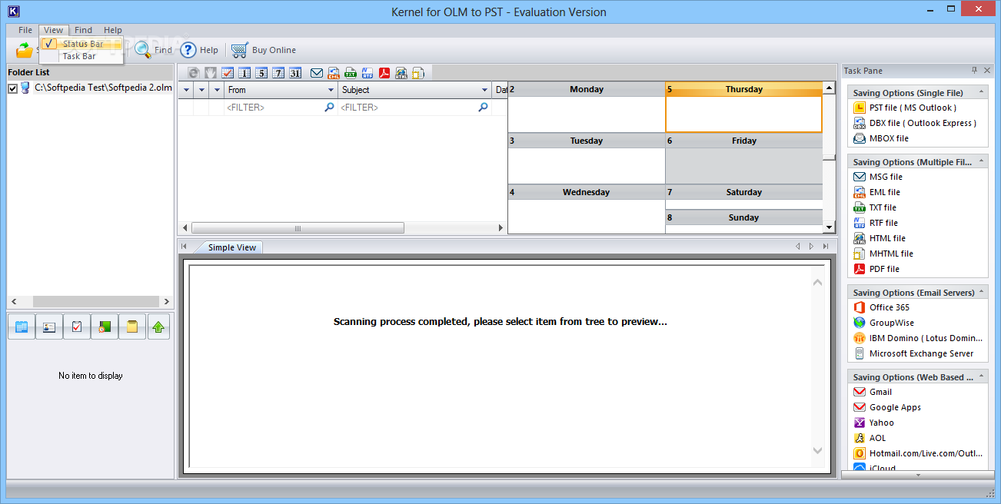Click the message list horizontal scrollbar thumb
Viewport: 1001px width, 504px height.
[298, 228]
